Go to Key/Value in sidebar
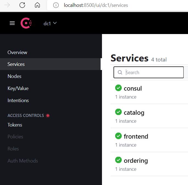 pyautogui.click(x=18, y=88)
